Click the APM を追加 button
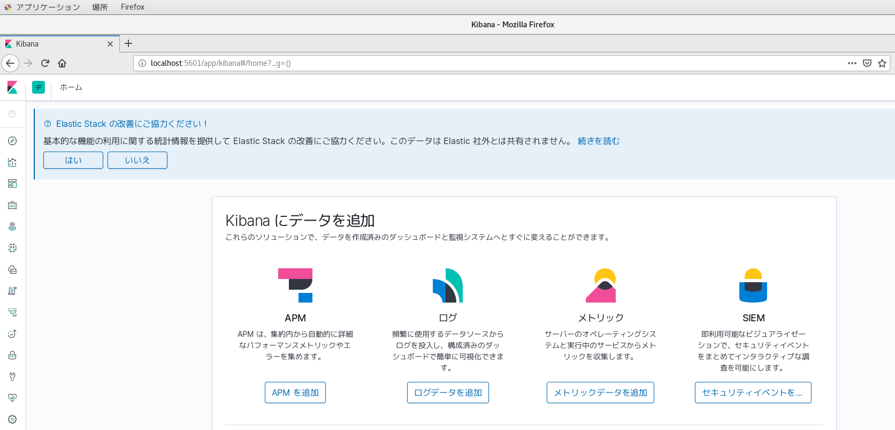The image size is (895, 430). pyautogui.click(x=295, y=393)
